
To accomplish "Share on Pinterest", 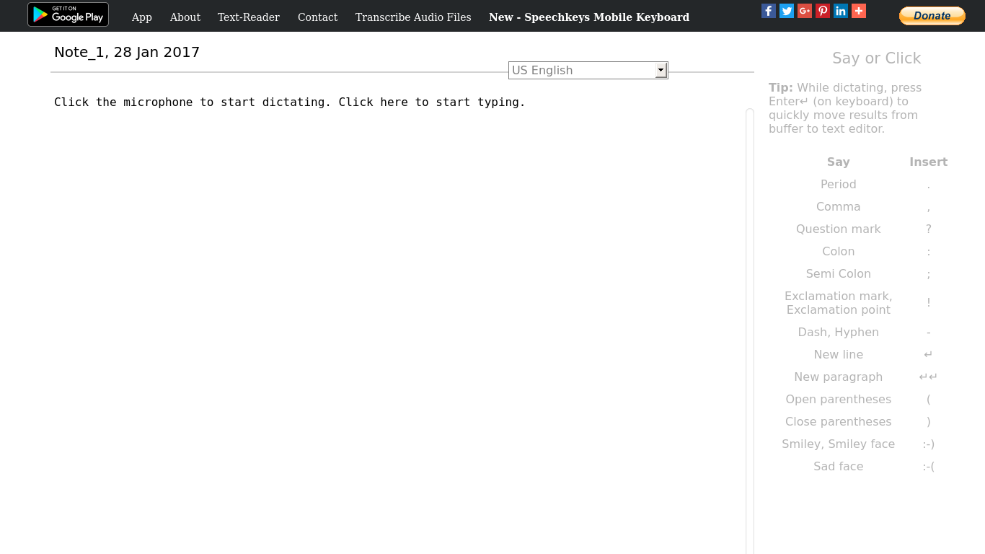I will [x=822, y=11].
